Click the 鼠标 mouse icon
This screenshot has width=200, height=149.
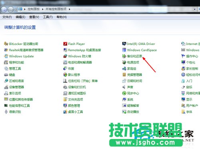point(183,87)
